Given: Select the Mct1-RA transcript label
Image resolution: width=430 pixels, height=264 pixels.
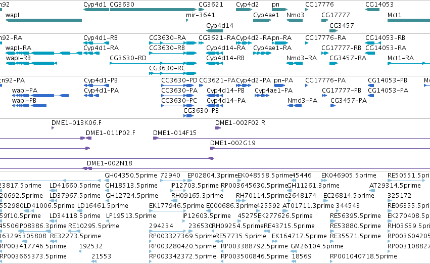Looking at the screenshot, I should (x=401, y=58).
